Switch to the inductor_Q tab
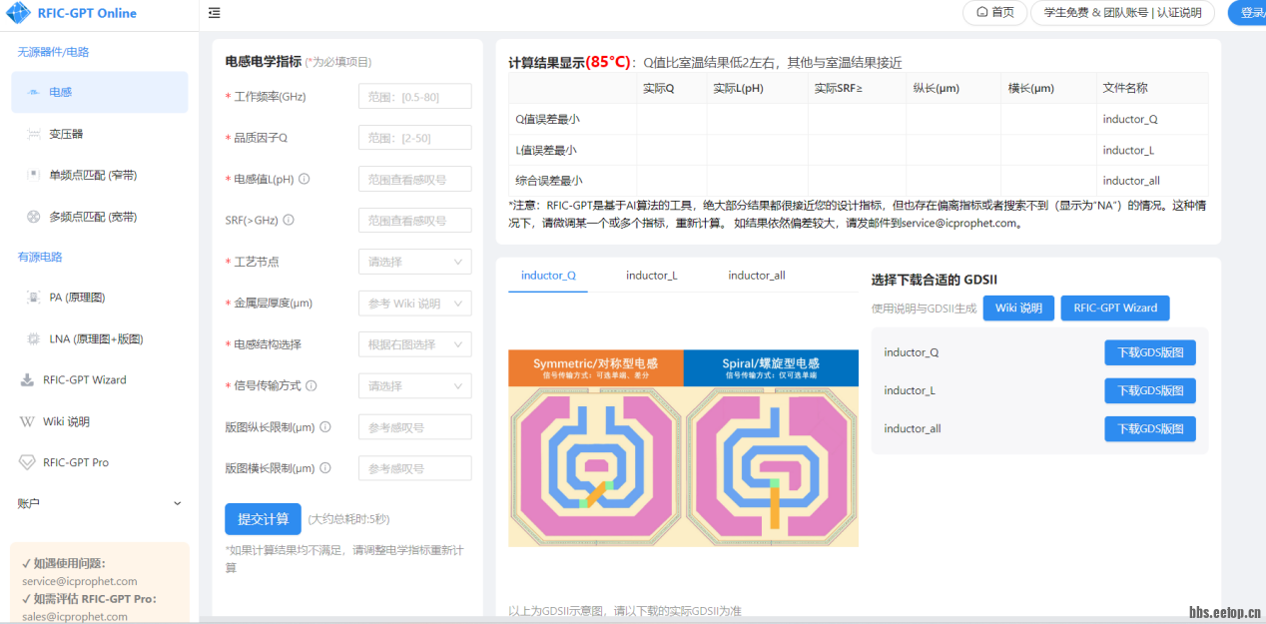Viewport: 1266px width, 624px height. pos(548,276)
